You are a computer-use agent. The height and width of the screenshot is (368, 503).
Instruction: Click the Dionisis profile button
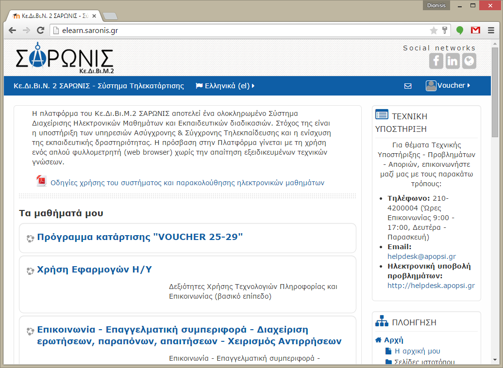[x=436, y=5]
